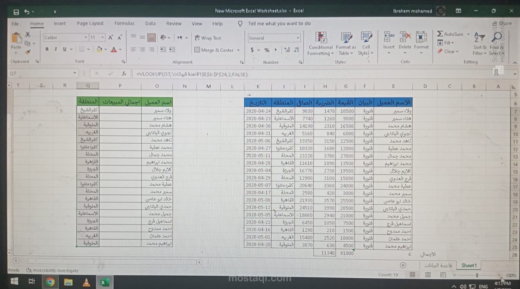Apply Comma Style number formatting
The image size is (520, 289).
coord(276,50)
